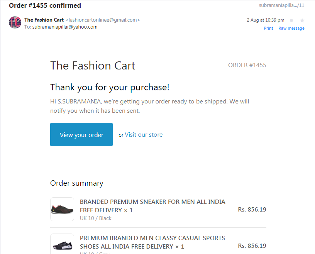The image size is (315, 254).
Task: Click the Order summary heading
Action: pos(77,183)
